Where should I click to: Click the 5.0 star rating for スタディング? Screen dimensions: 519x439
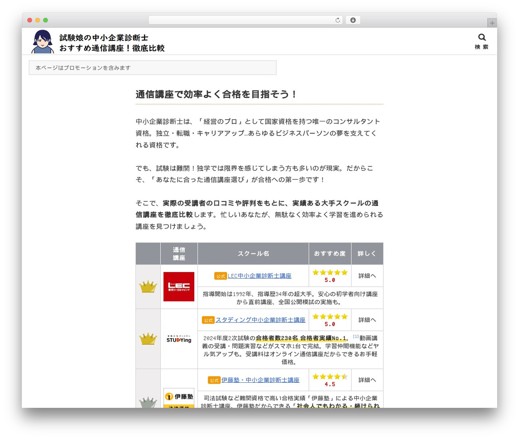point(330,320)
